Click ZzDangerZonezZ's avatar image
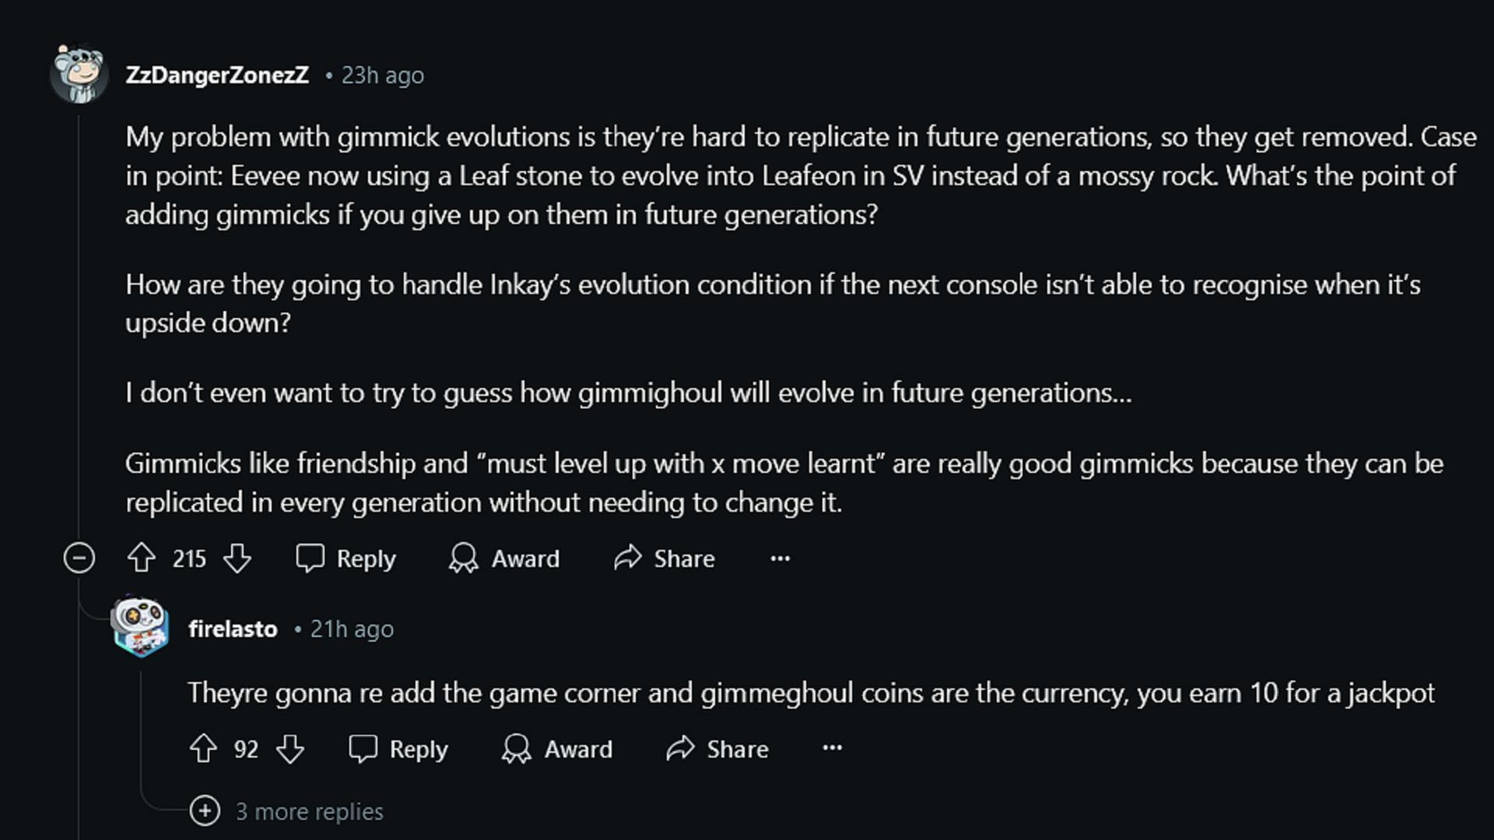The height and width of the screenshot is (840, 1494). (x=79, y=74)
